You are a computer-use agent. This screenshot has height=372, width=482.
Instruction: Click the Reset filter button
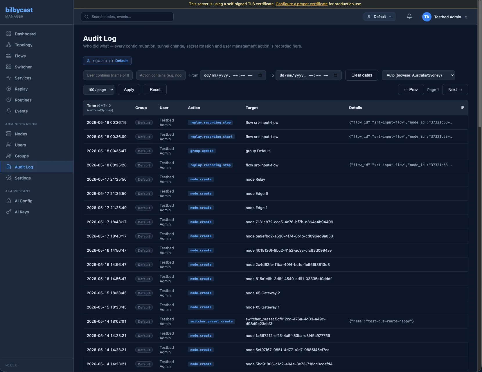155,90
